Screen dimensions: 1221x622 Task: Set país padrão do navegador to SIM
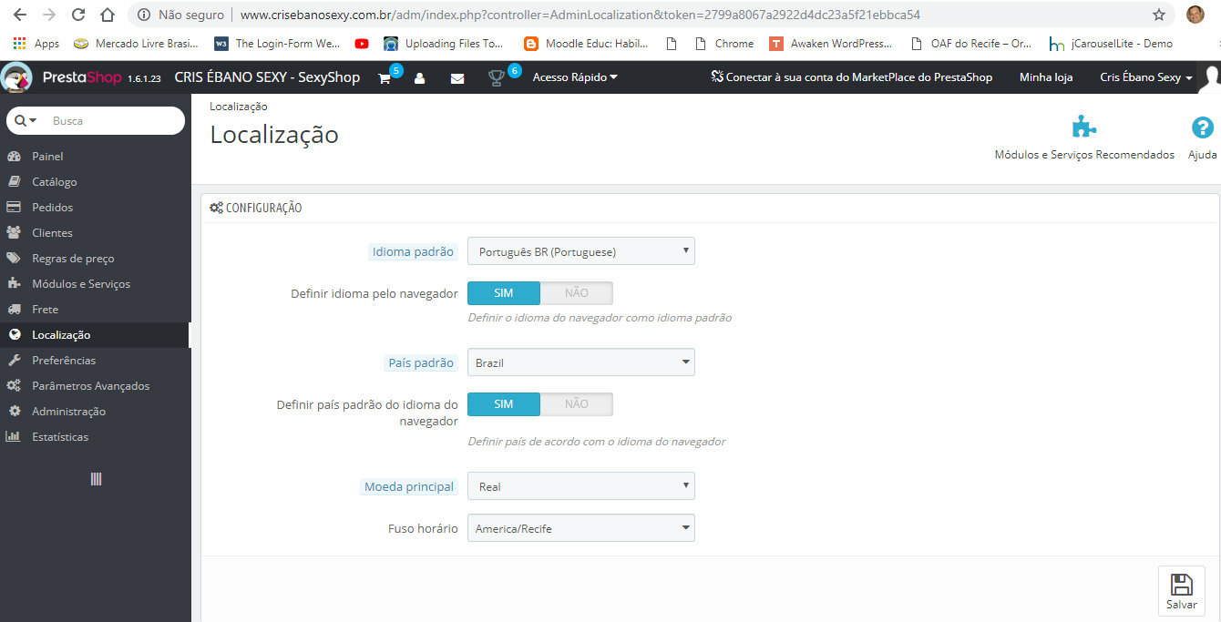point(504,404)
